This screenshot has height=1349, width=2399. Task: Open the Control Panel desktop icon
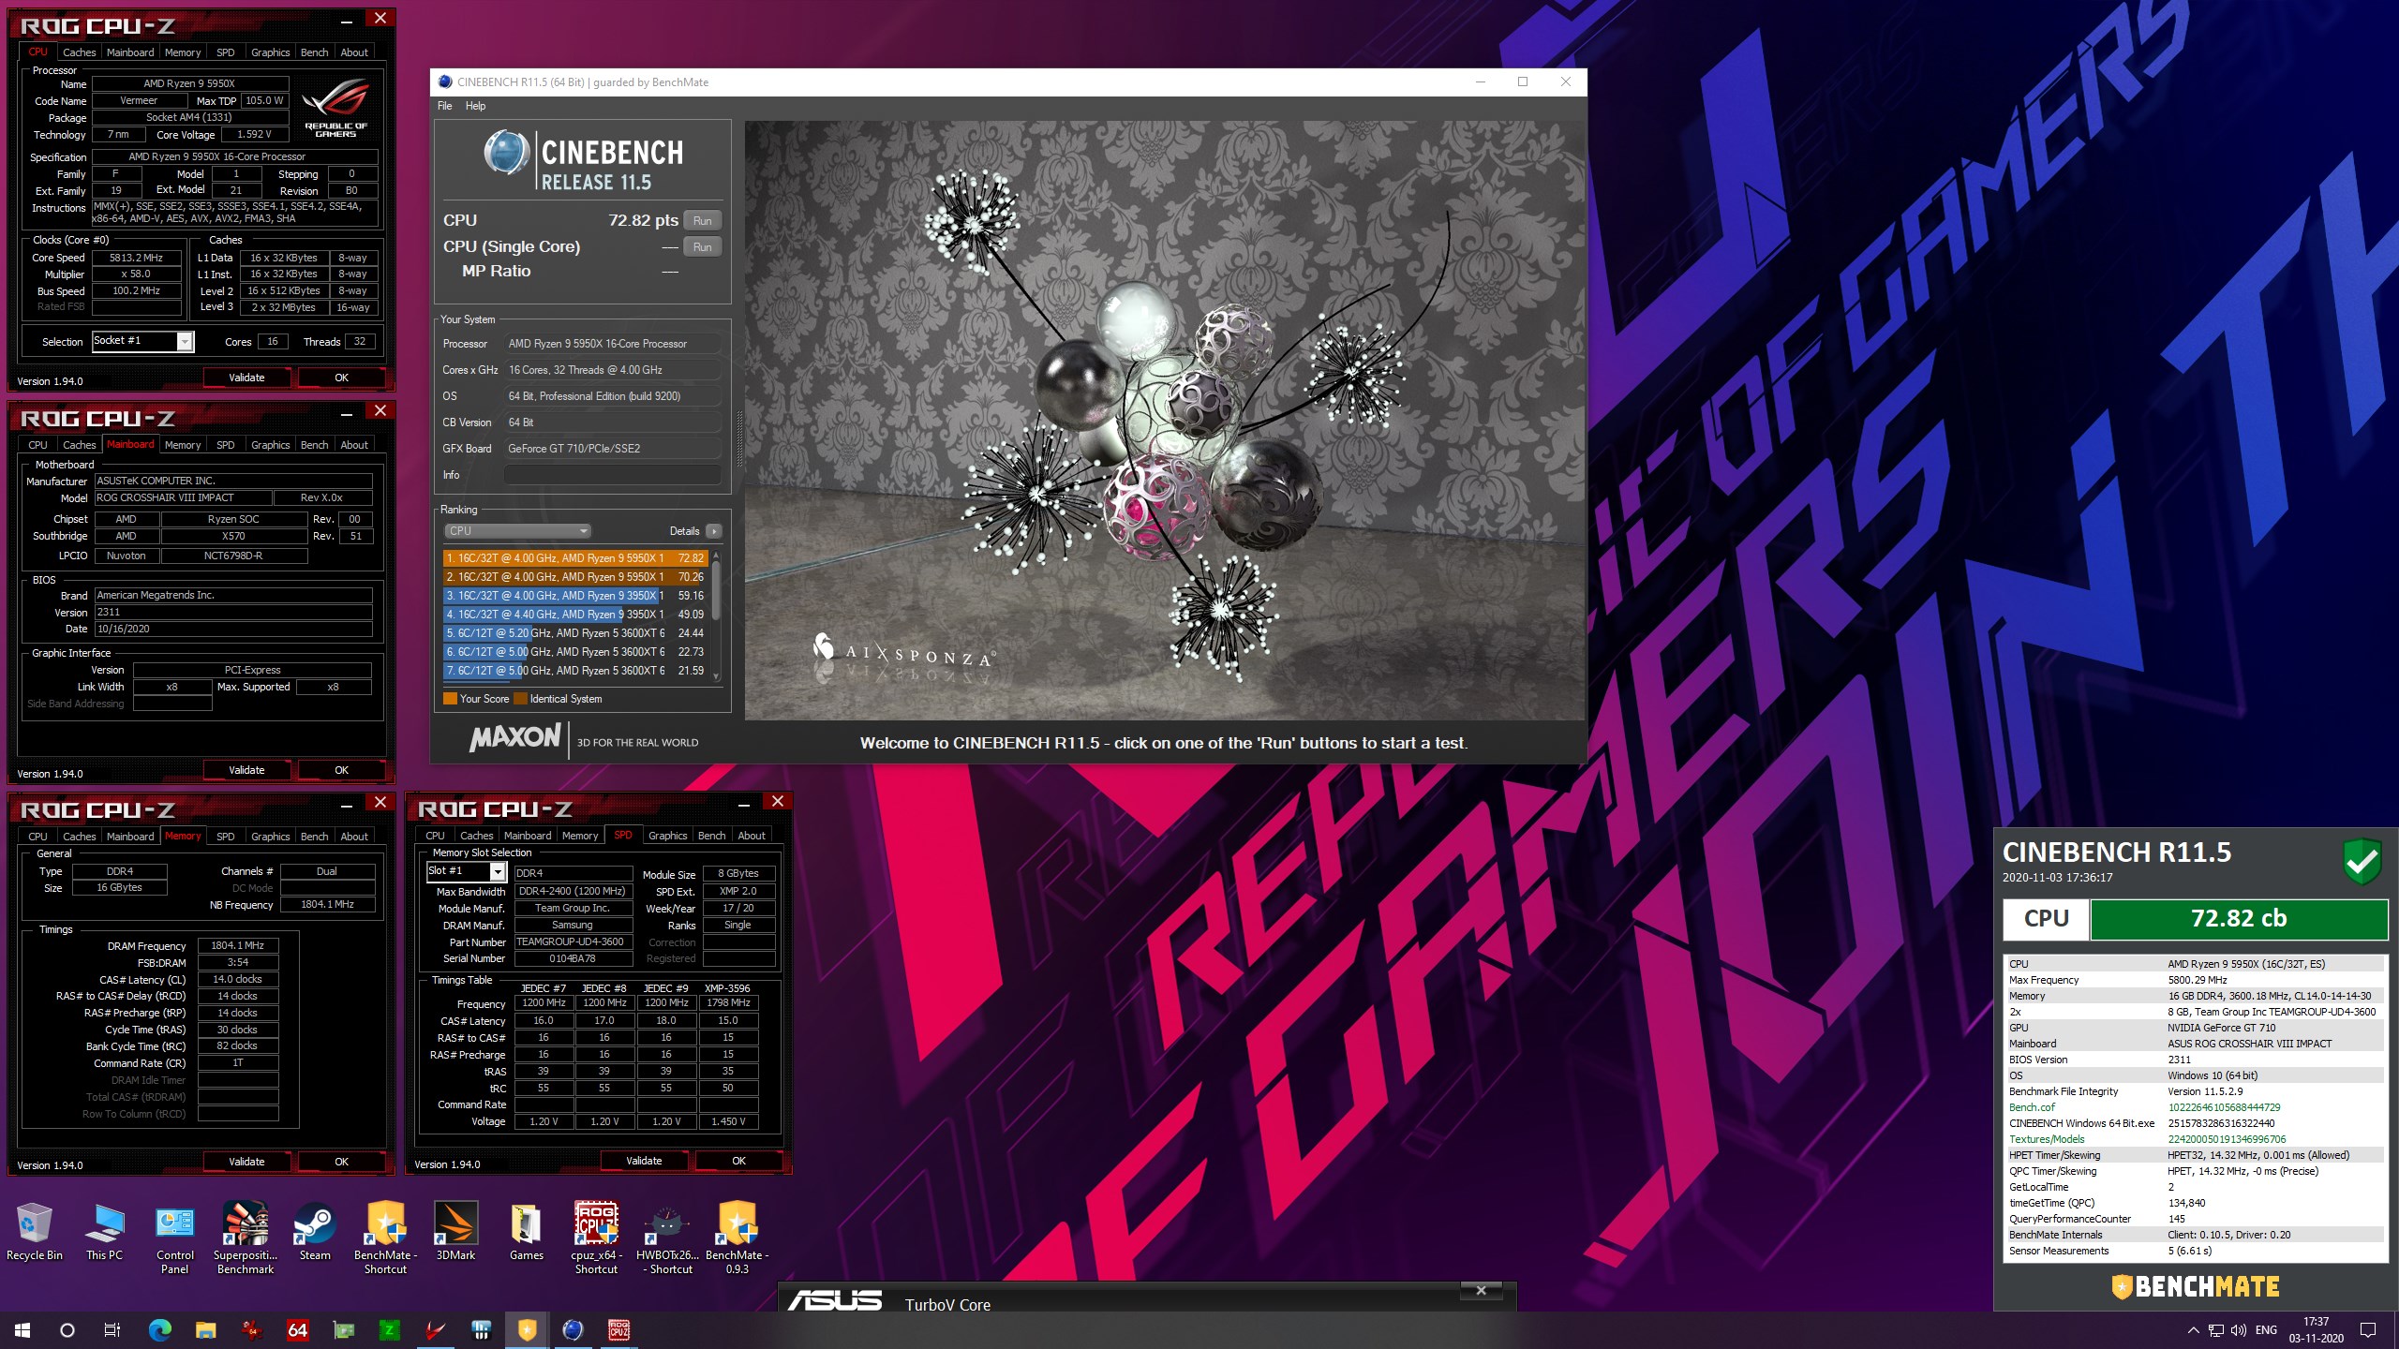[174, 1238]
